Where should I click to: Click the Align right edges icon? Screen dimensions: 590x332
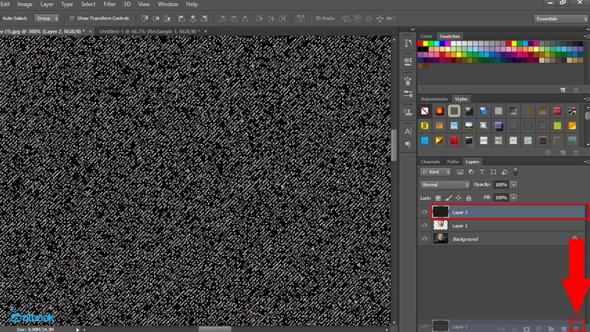204,18
